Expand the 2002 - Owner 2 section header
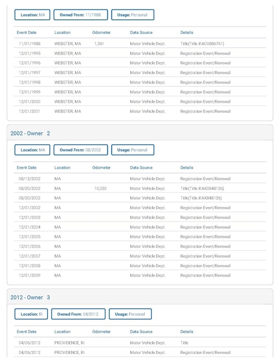The image size is (280, 362). (x=140, y=133)
